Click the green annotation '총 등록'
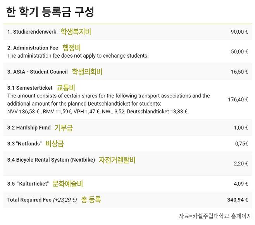The width and height of the screenshot is (255, 225). pos(91,199)
